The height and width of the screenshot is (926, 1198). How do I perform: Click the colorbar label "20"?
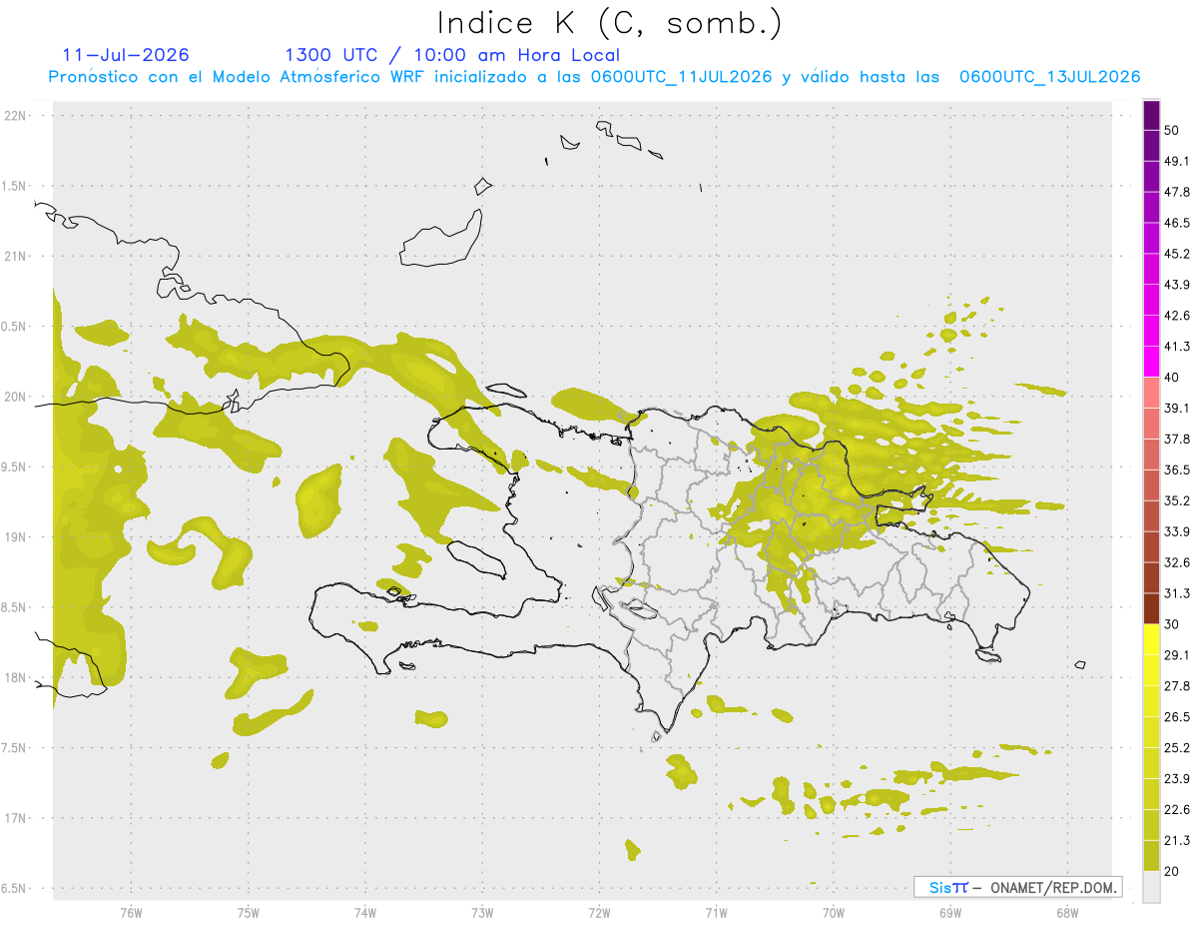point(1174,871)
